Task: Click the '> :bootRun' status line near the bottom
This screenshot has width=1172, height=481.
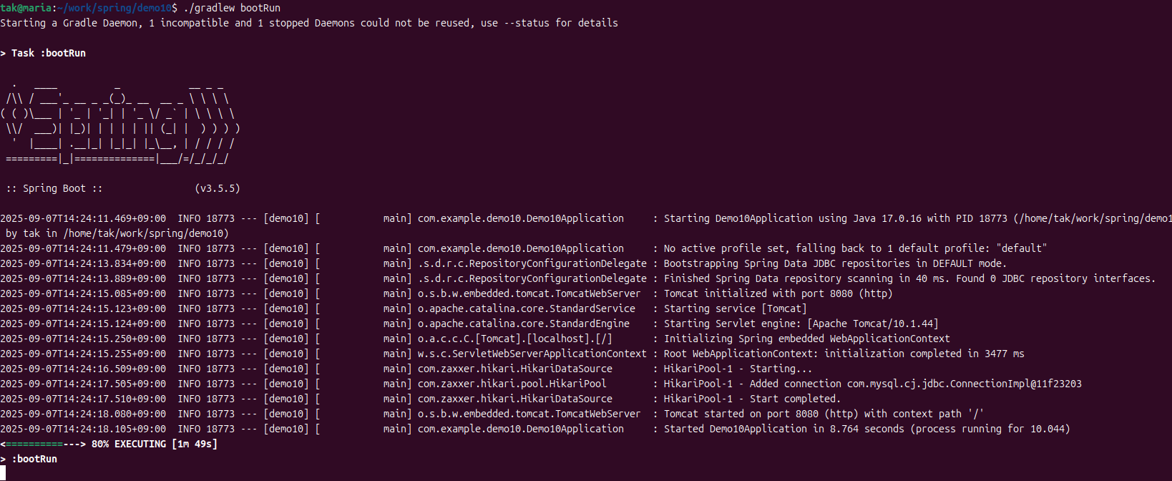Action: tap(29, 459)
